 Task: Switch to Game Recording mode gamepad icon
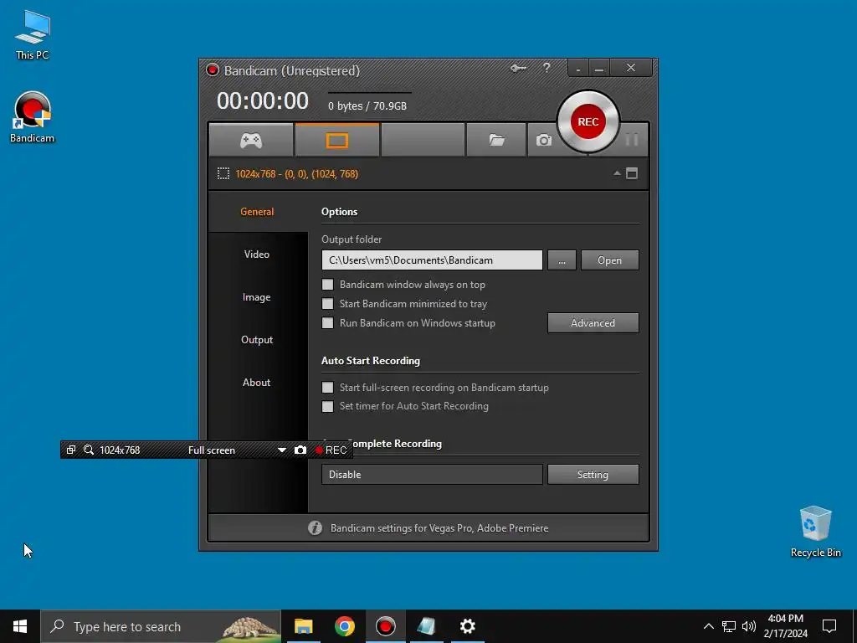(251, 141)
